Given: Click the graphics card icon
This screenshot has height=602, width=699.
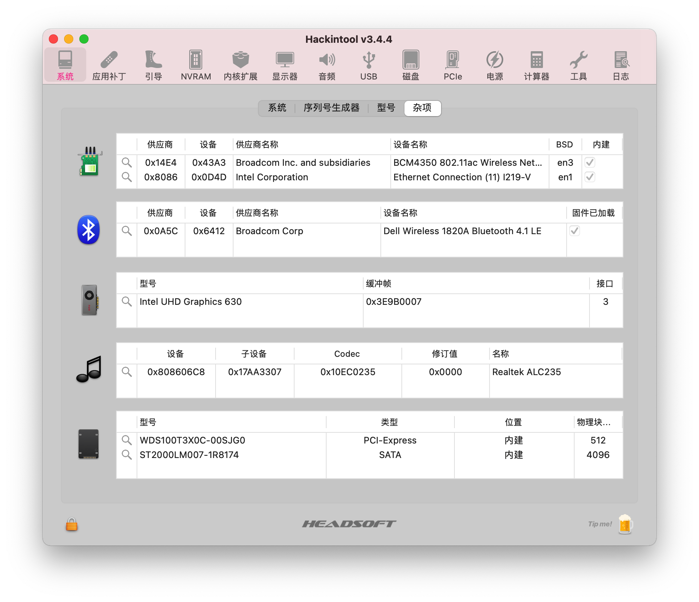Looking at the screenshot, I should pyautogui.click(x=90, y=300).
